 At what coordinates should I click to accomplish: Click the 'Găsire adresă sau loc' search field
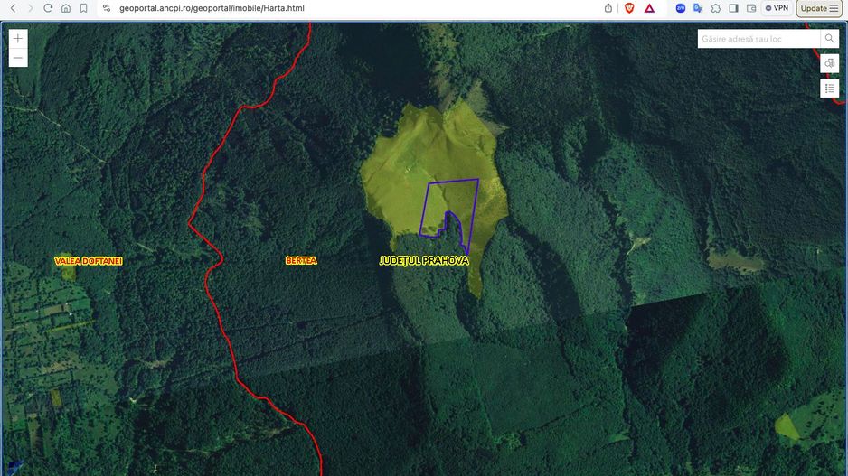(758, 39)
